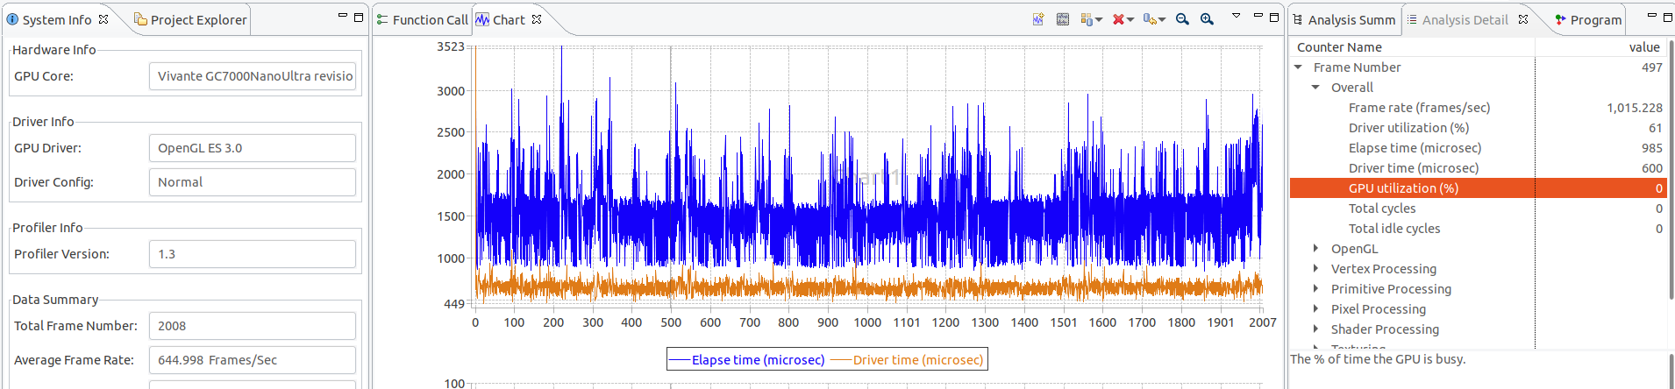Image resolution: width=1675 pixels, height=389 pixels.
Task: Expand the Shader Processing group
Action: (x=1315, y=329)
